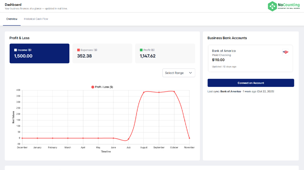Click the July data point on chart
The image size is (304, 170).
pos(128,139)
